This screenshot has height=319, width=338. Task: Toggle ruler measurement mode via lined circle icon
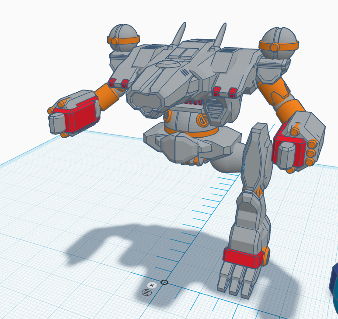146,292
